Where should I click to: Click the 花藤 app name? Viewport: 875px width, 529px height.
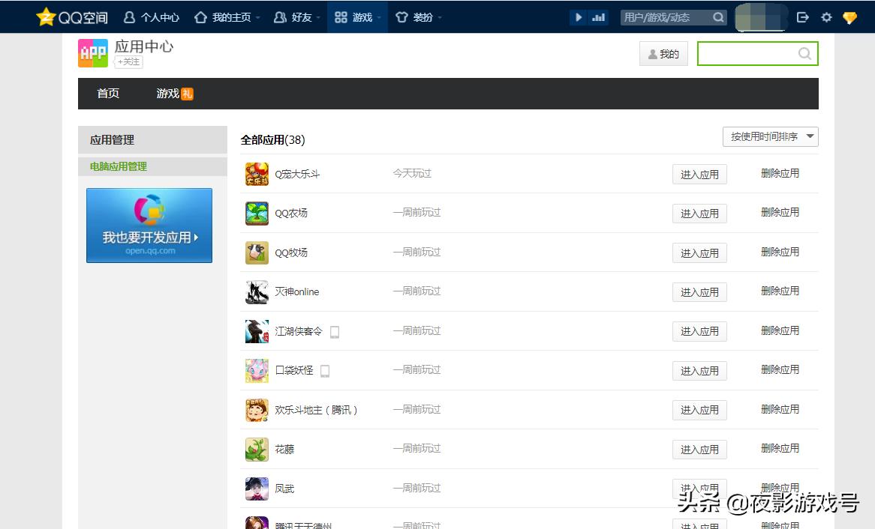point(284,450)
